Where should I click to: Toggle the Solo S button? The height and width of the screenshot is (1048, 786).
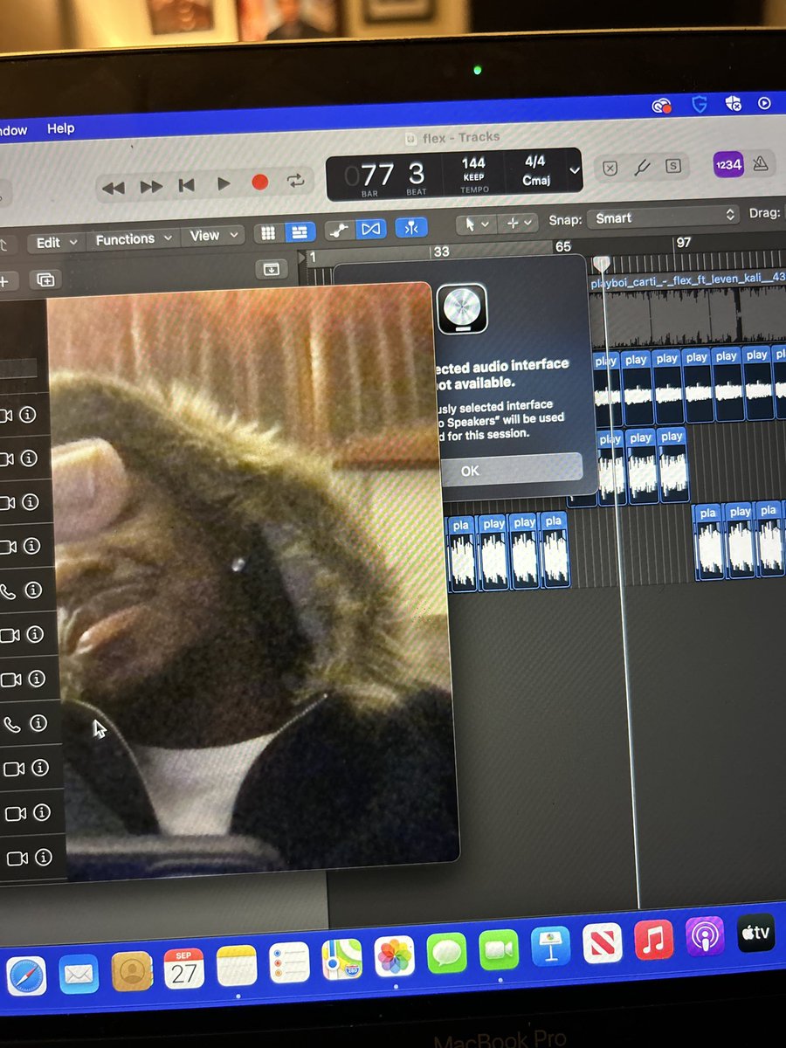click(672, 166)
